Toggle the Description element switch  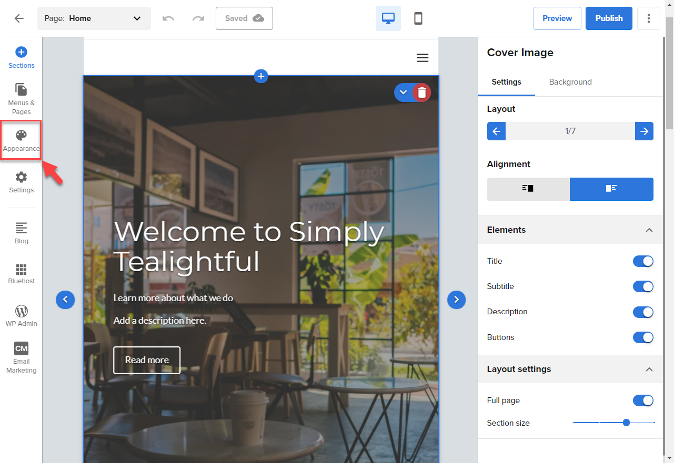[643, 312]
